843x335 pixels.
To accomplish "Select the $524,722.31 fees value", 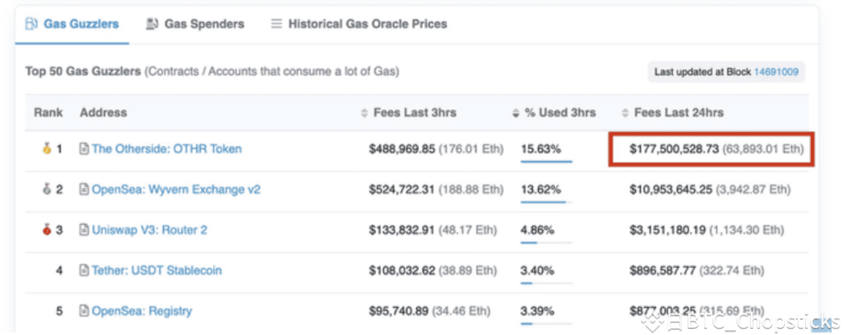I will point(402,189).
